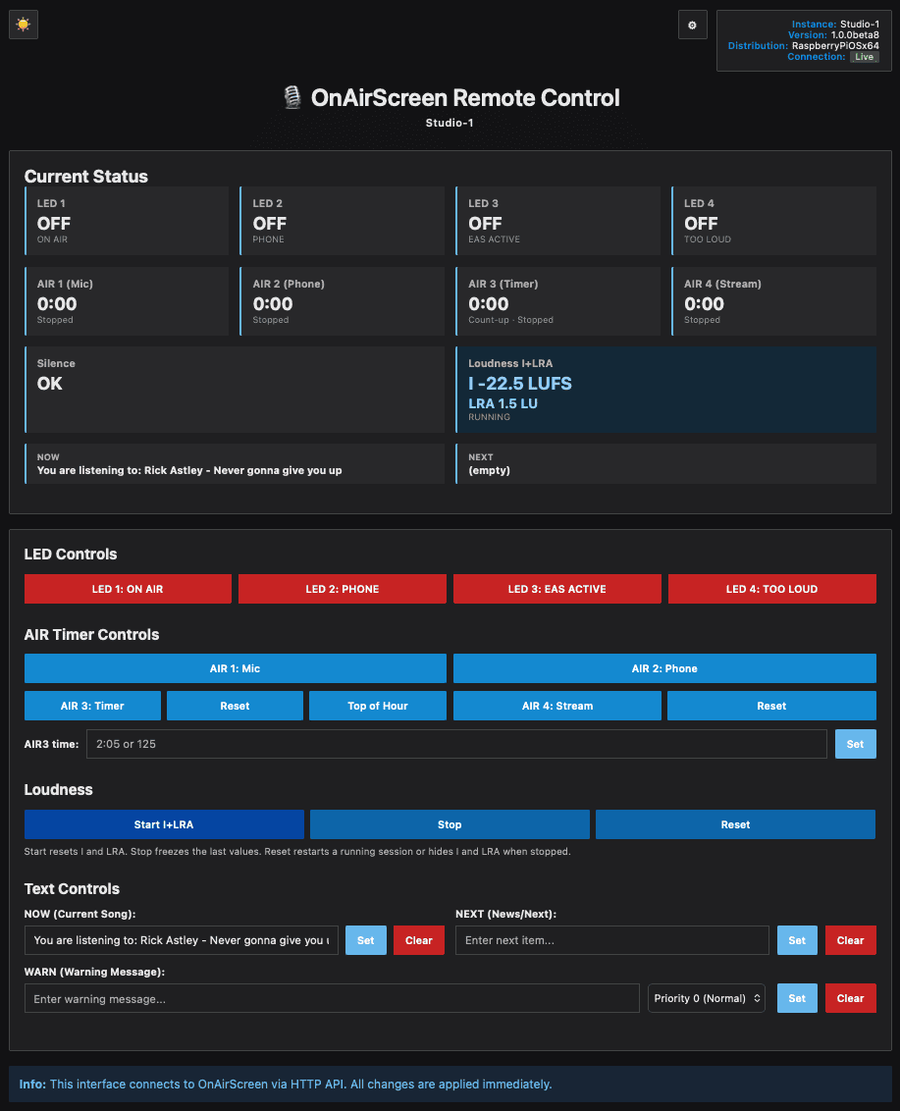Click the Version 1.0.0beta8 text

833,34
